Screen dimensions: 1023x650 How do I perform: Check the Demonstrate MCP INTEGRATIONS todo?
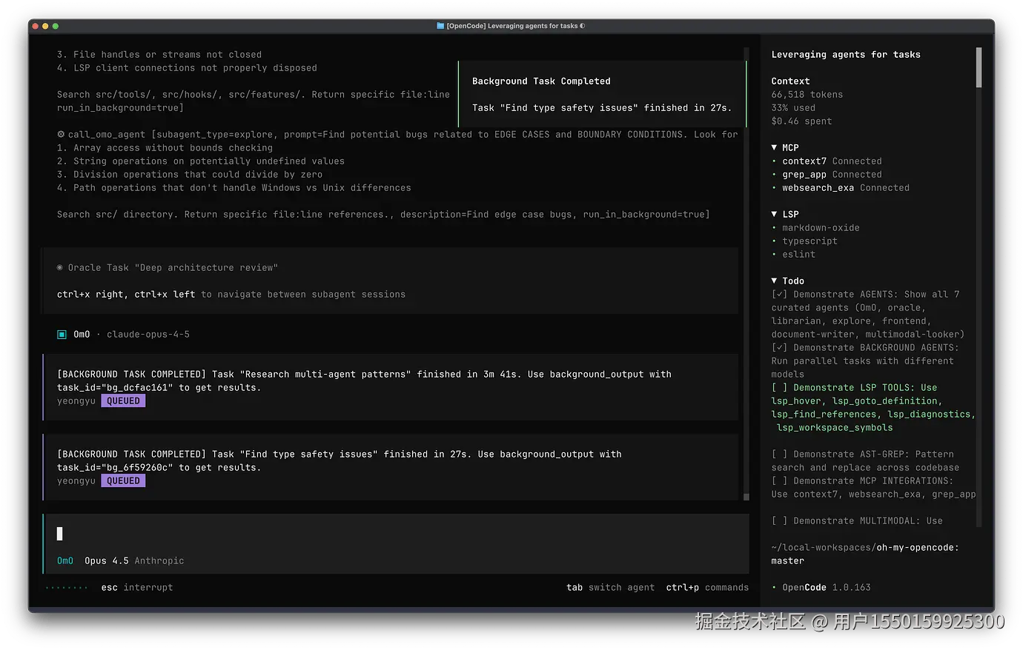coord(779,481)
